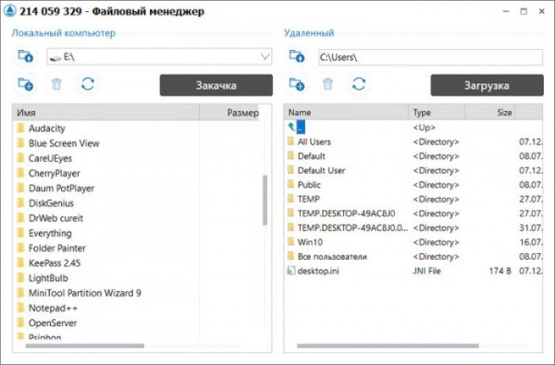This screenshot has width=555, height=365.
Task: Select the Все пользователи remote directory
Action: (327, 256)
